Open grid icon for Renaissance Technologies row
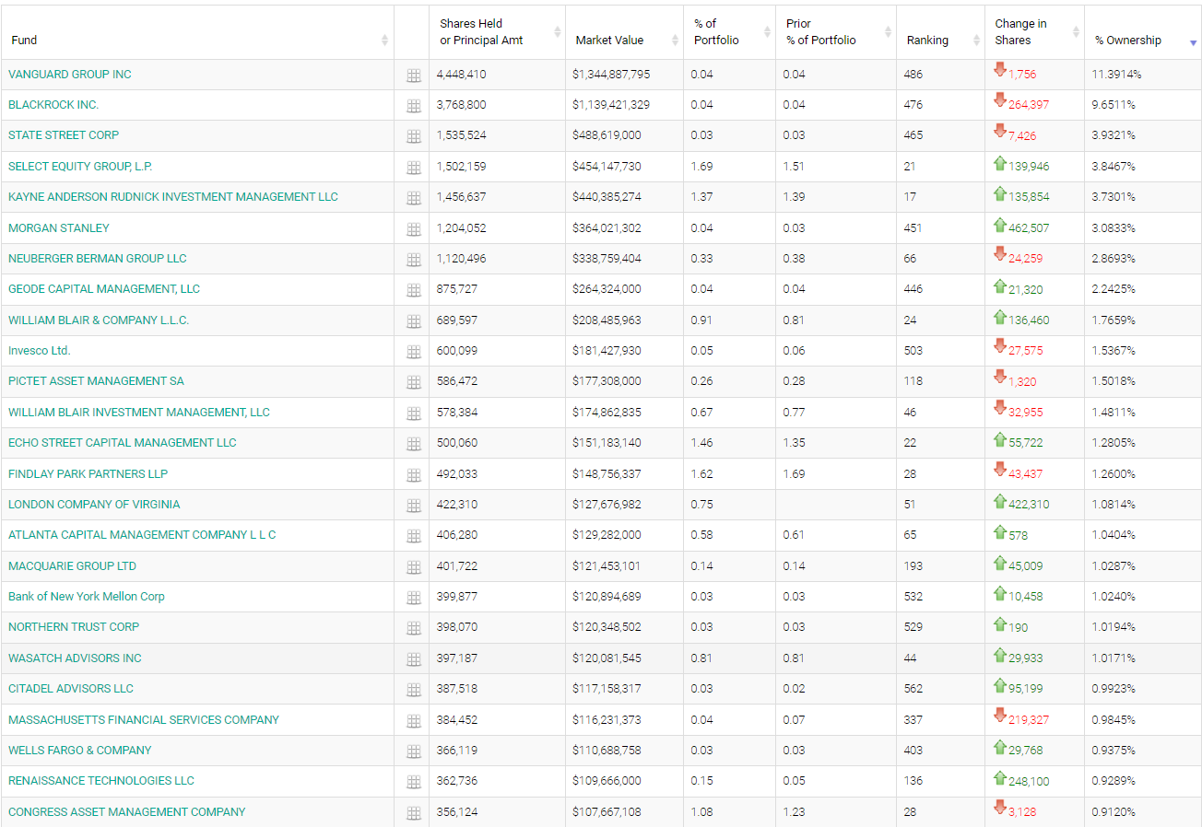 click(413, 782)
